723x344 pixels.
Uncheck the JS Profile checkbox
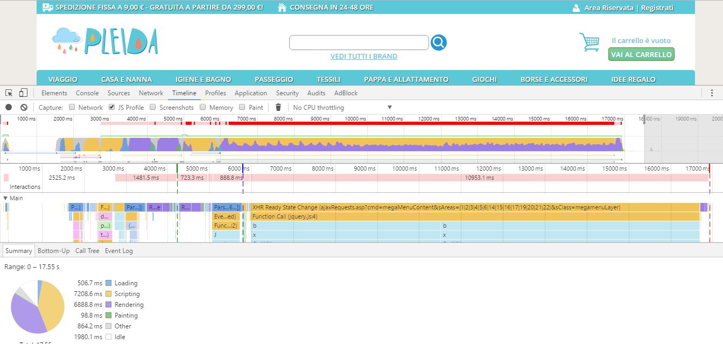[x=111, y=107]
